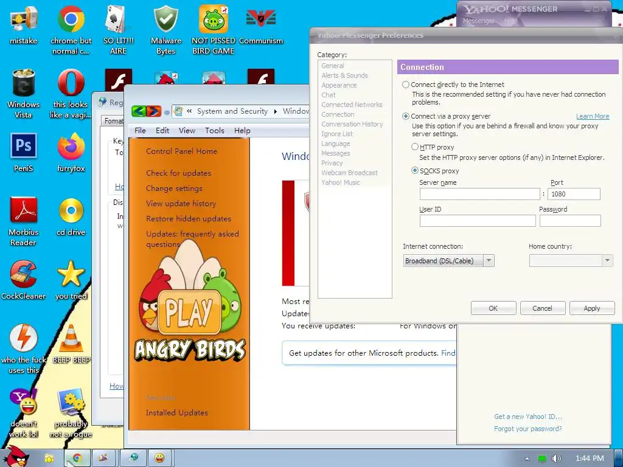Click "Forgot your password?" link
Viewport: 623px width, 467px height.
(x=527, y=429)
